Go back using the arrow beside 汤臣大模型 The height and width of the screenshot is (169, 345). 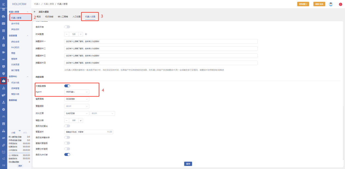[35, 12]
